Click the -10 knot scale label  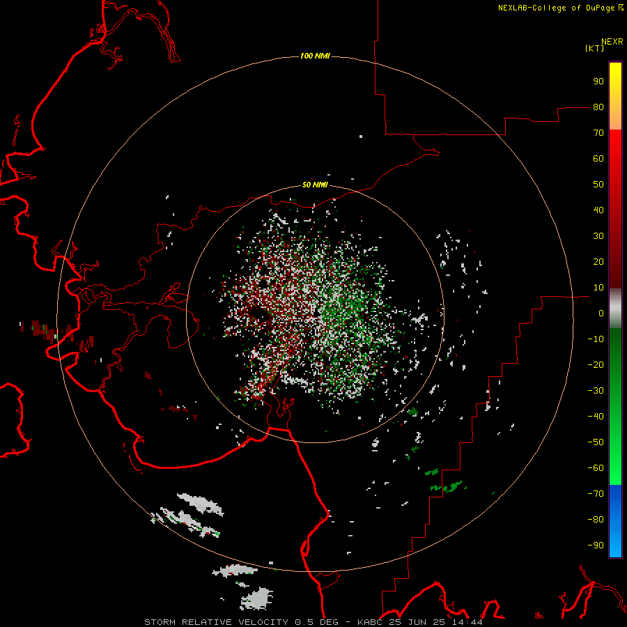coord(596,339)
